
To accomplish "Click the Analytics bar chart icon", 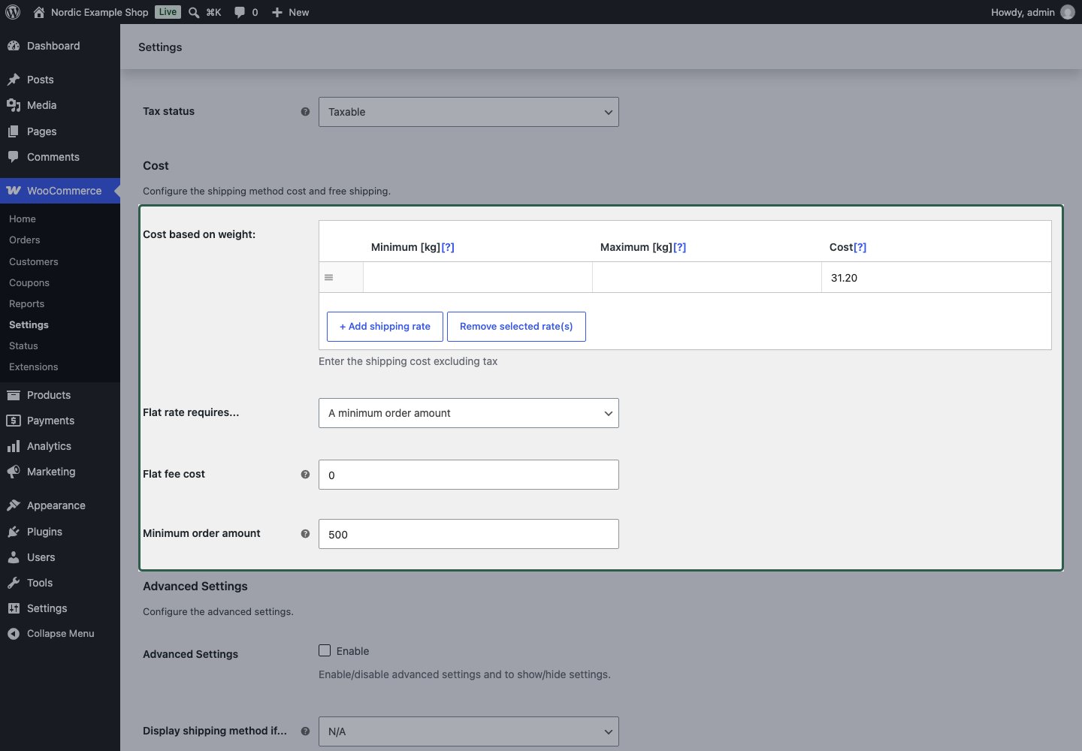I will pos(14,446).
